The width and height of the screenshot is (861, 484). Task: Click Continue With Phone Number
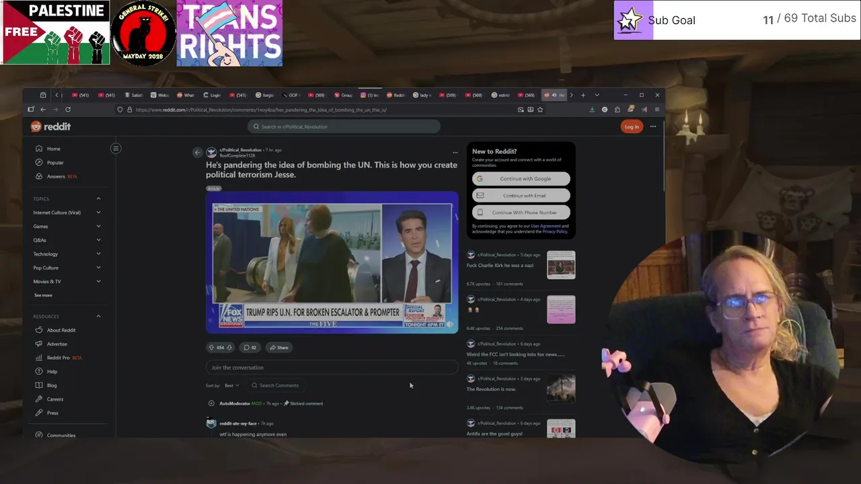[x=521, y=212]
